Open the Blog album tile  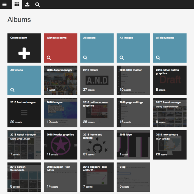(x=133, y=177)
